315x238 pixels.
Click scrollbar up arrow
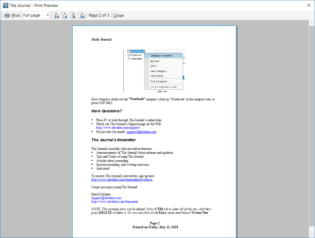point(312,23)
